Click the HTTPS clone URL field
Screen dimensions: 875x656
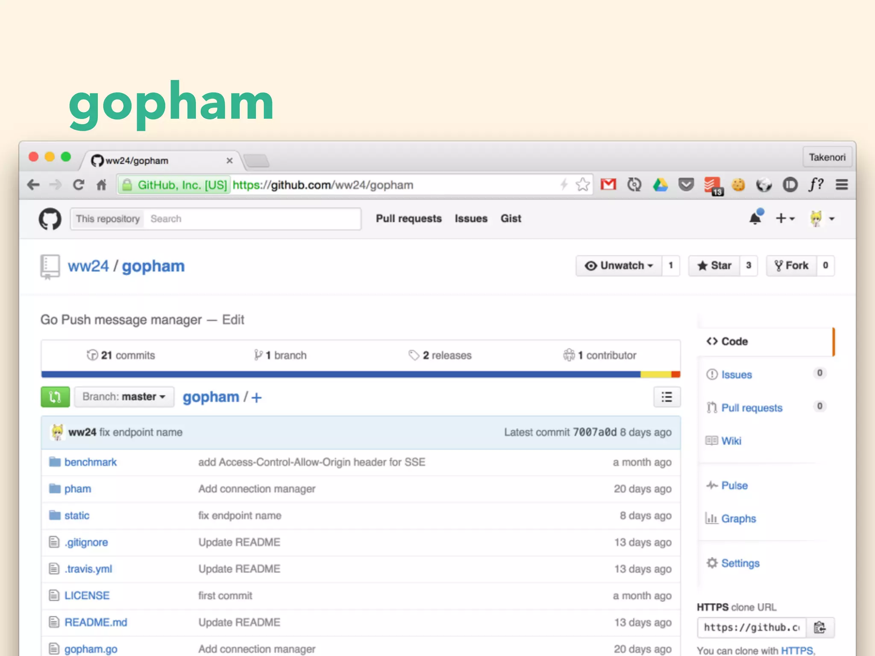pyautogui.click(x=752, y=627)
